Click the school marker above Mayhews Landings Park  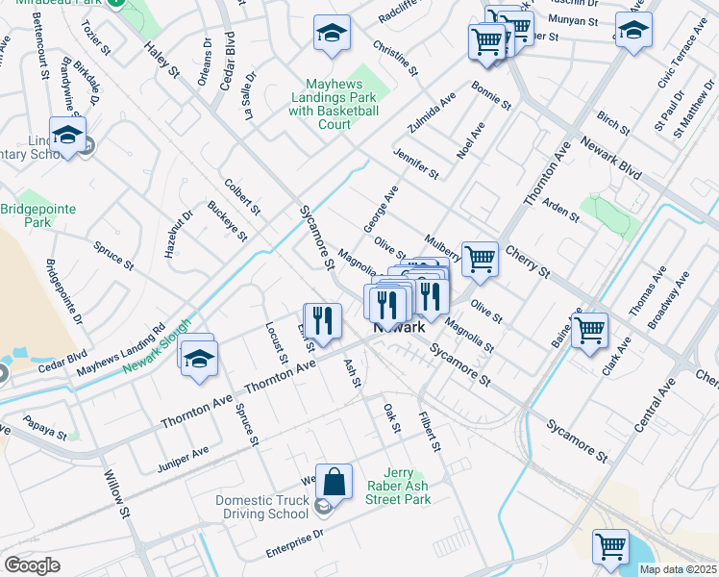tap(332, 35)
